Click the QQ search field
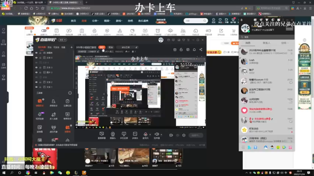 [267, 37]
